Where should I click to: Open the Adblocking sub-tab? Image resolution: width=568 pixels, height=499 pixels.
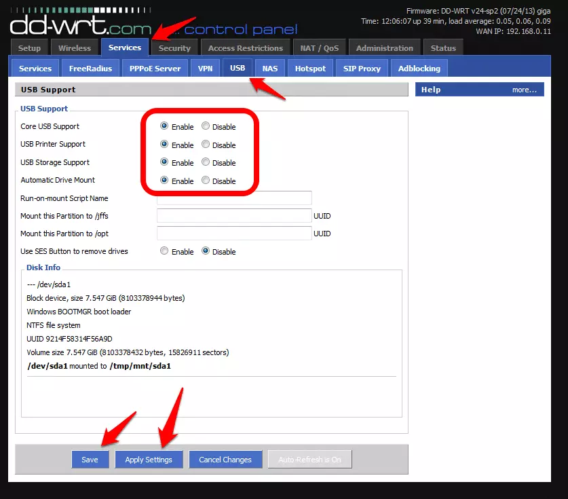[x=419, y=69]
